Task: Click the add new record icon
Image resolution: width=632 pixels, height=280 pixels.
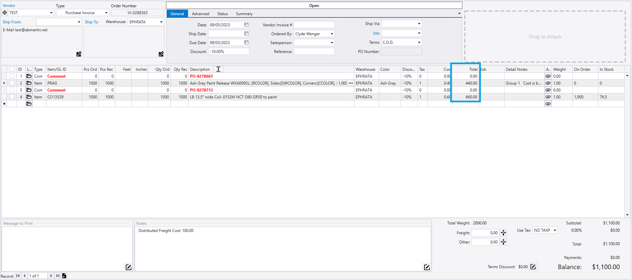Action: tap(64, 276)
